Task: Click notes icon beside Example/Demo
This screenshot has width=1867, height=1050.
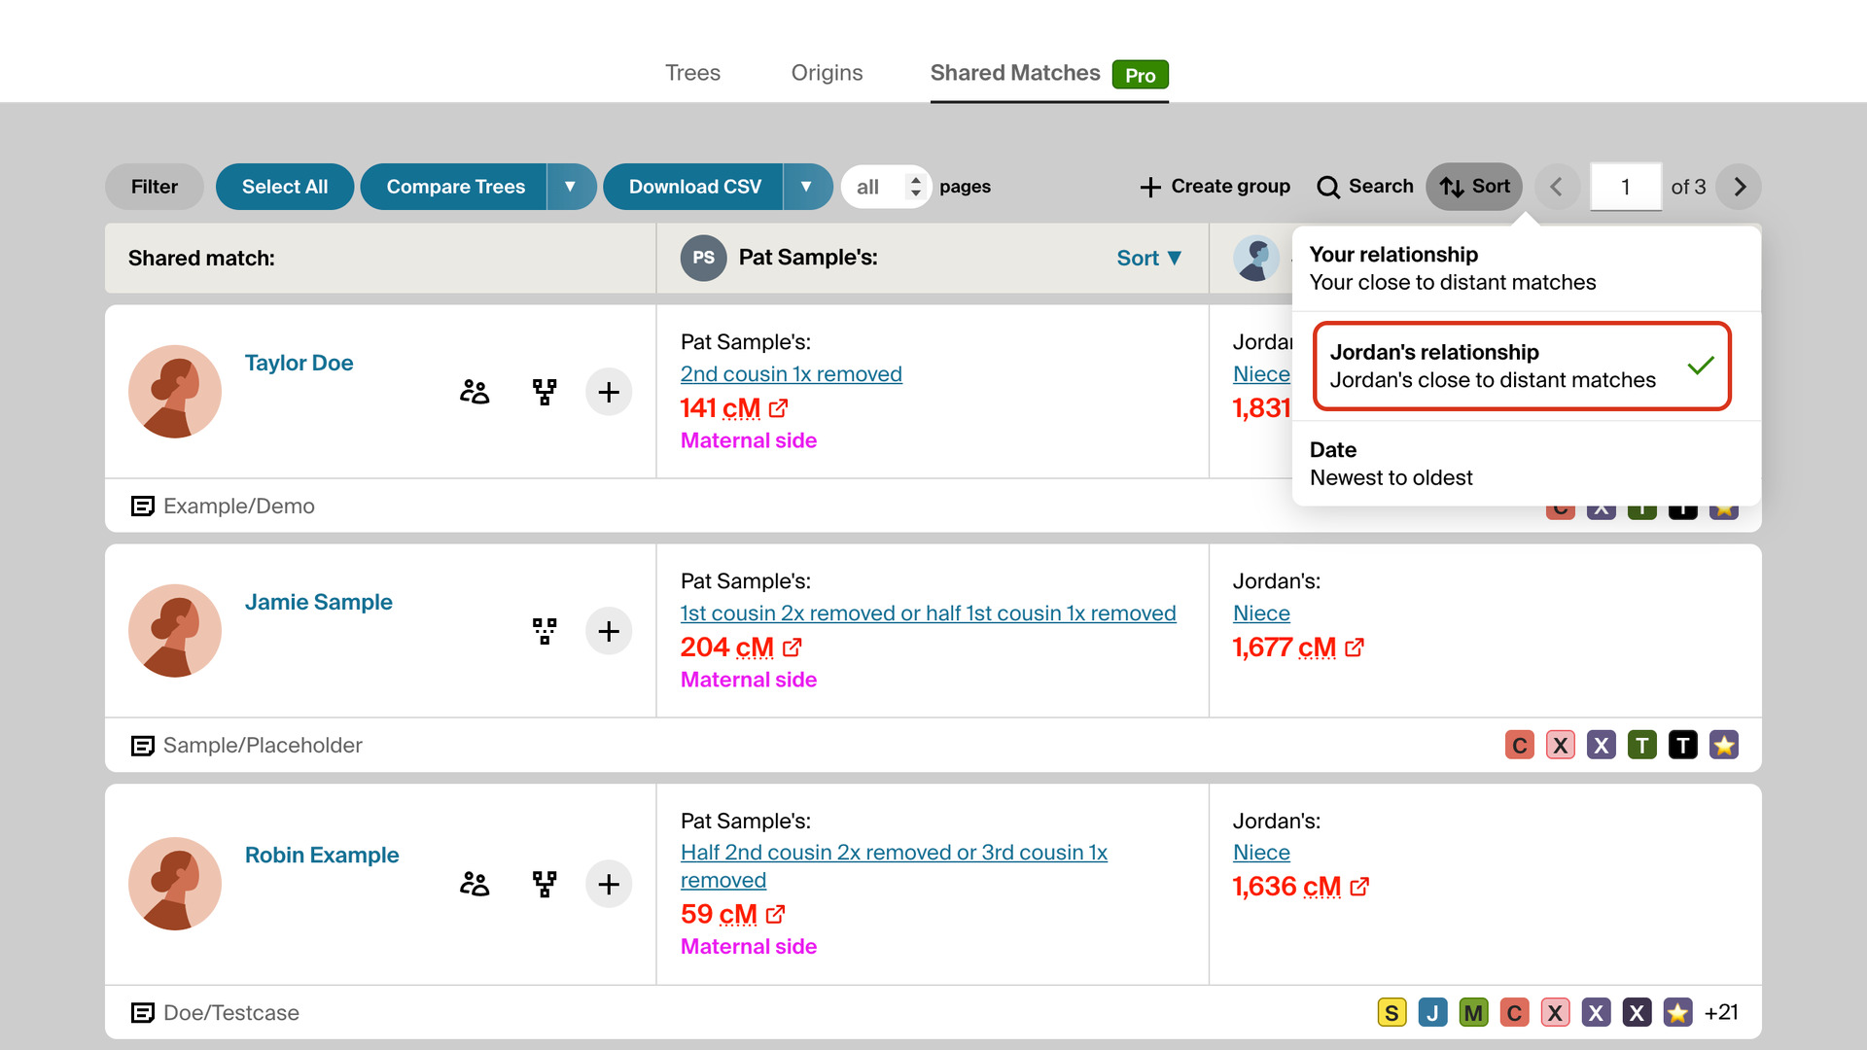Action: coord(142,506)
